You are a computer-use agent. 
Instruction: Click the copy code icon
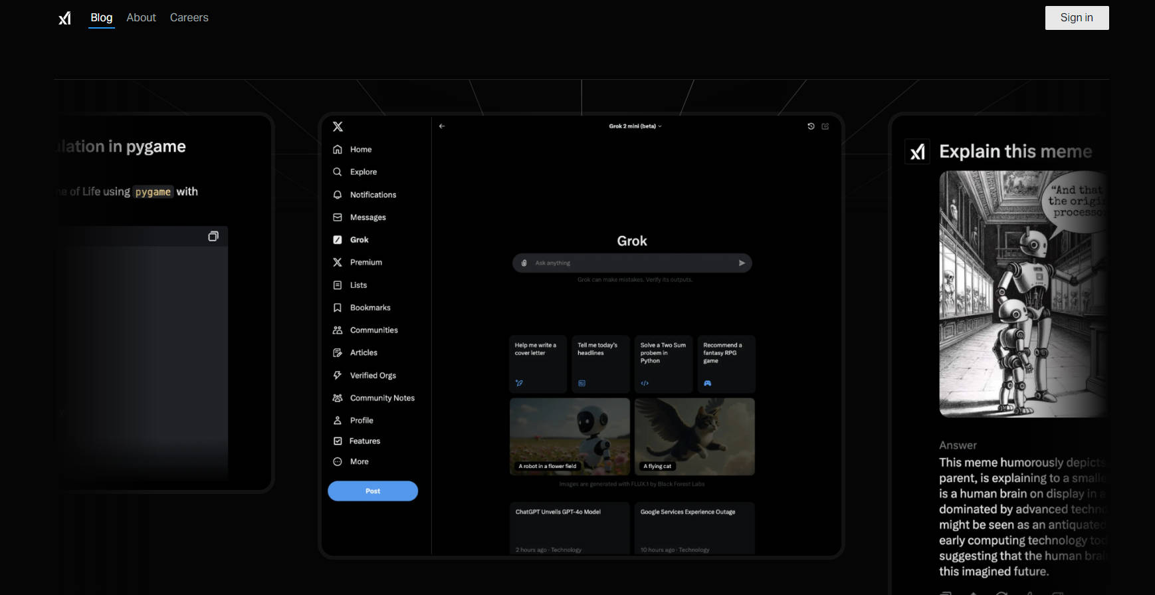point(213,236)
